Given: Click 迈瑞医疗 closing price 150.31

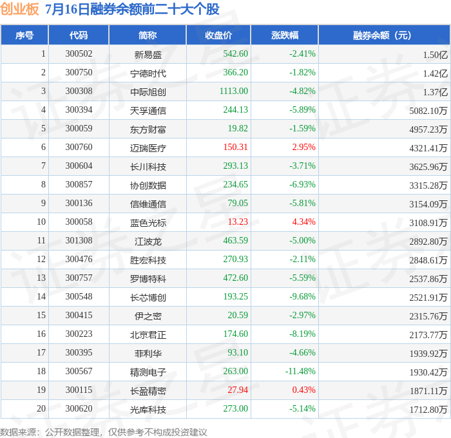Looking at the screenshot, I should point(236,147).
